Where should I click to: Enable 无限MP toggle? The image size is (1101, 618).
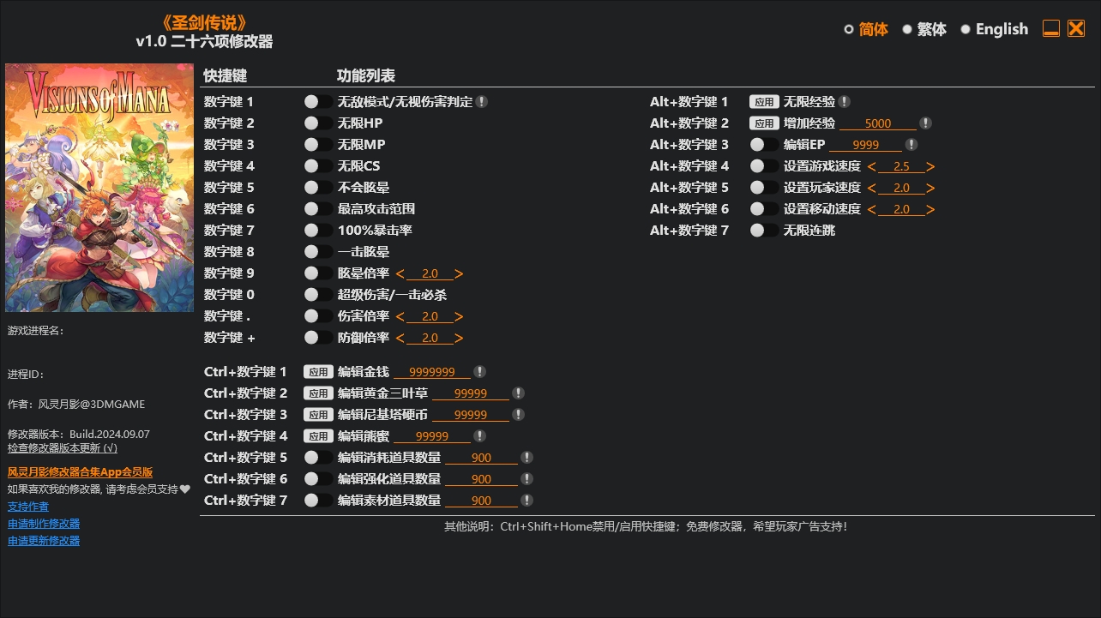pos(318,145)
